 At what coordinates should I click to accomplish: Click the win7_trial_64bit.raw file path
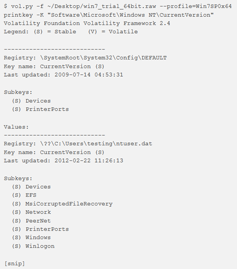[101, 6]
